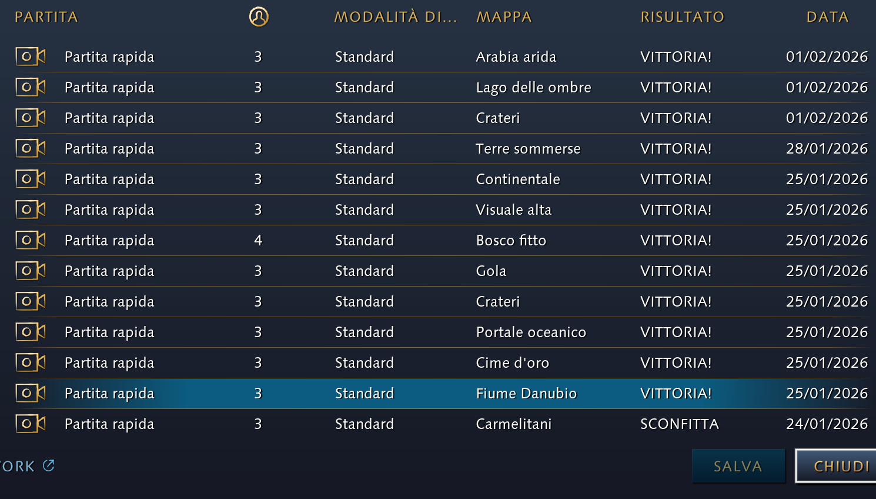Open the replay icon for Terre sommerse match
This screenshot has height=499, width=876.
coord(30,148)
